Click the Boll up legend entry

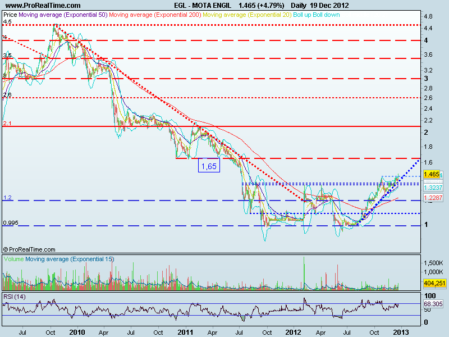click(x=302, y=15)
